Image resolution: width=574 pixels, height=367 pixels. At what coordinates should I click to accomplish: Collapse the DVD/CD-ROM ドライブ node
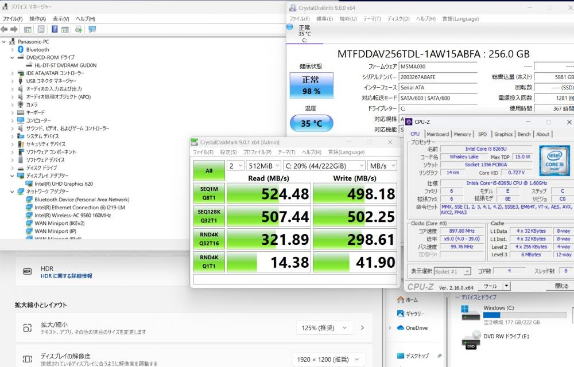pos(13,57)
